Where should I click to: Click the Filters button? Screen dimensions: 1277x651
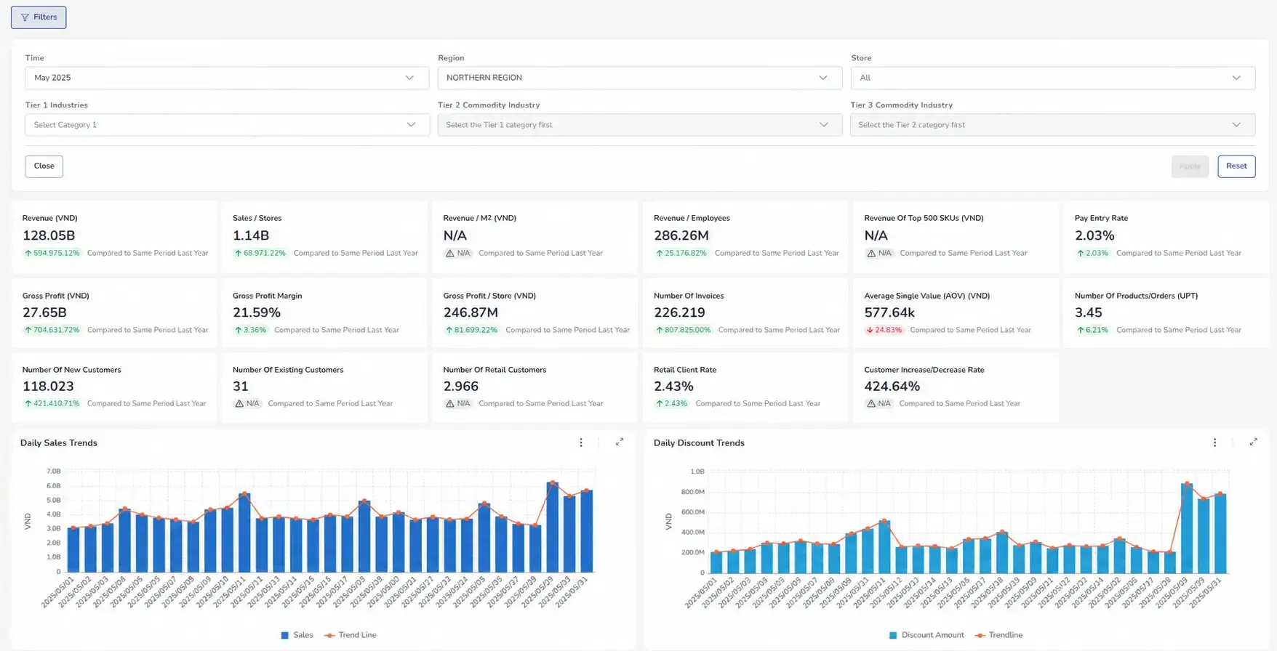(x=39, y=17)
